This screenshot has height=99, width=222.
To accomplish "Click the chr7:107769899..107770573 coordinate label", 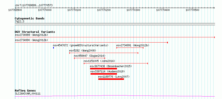I will coord(34,5).
